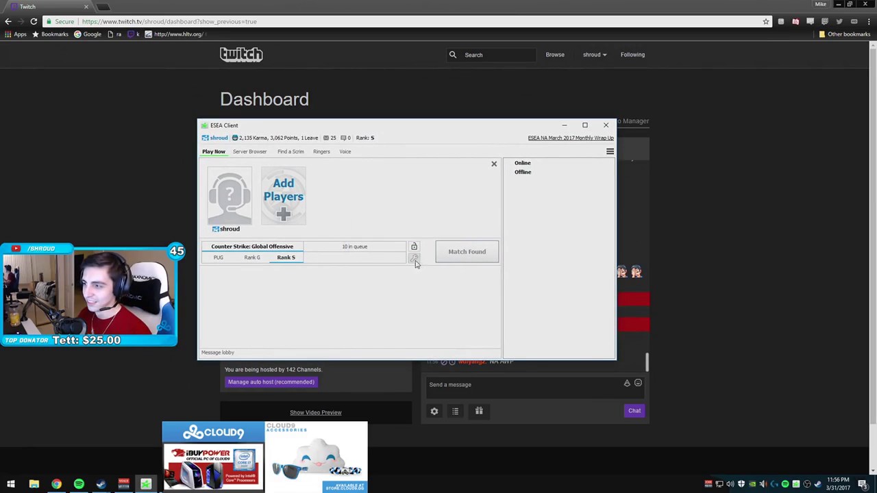The height and width of the screenshot is (493, 877).
Task: Open Browse on Twitch nav
Action: (555, 55)
